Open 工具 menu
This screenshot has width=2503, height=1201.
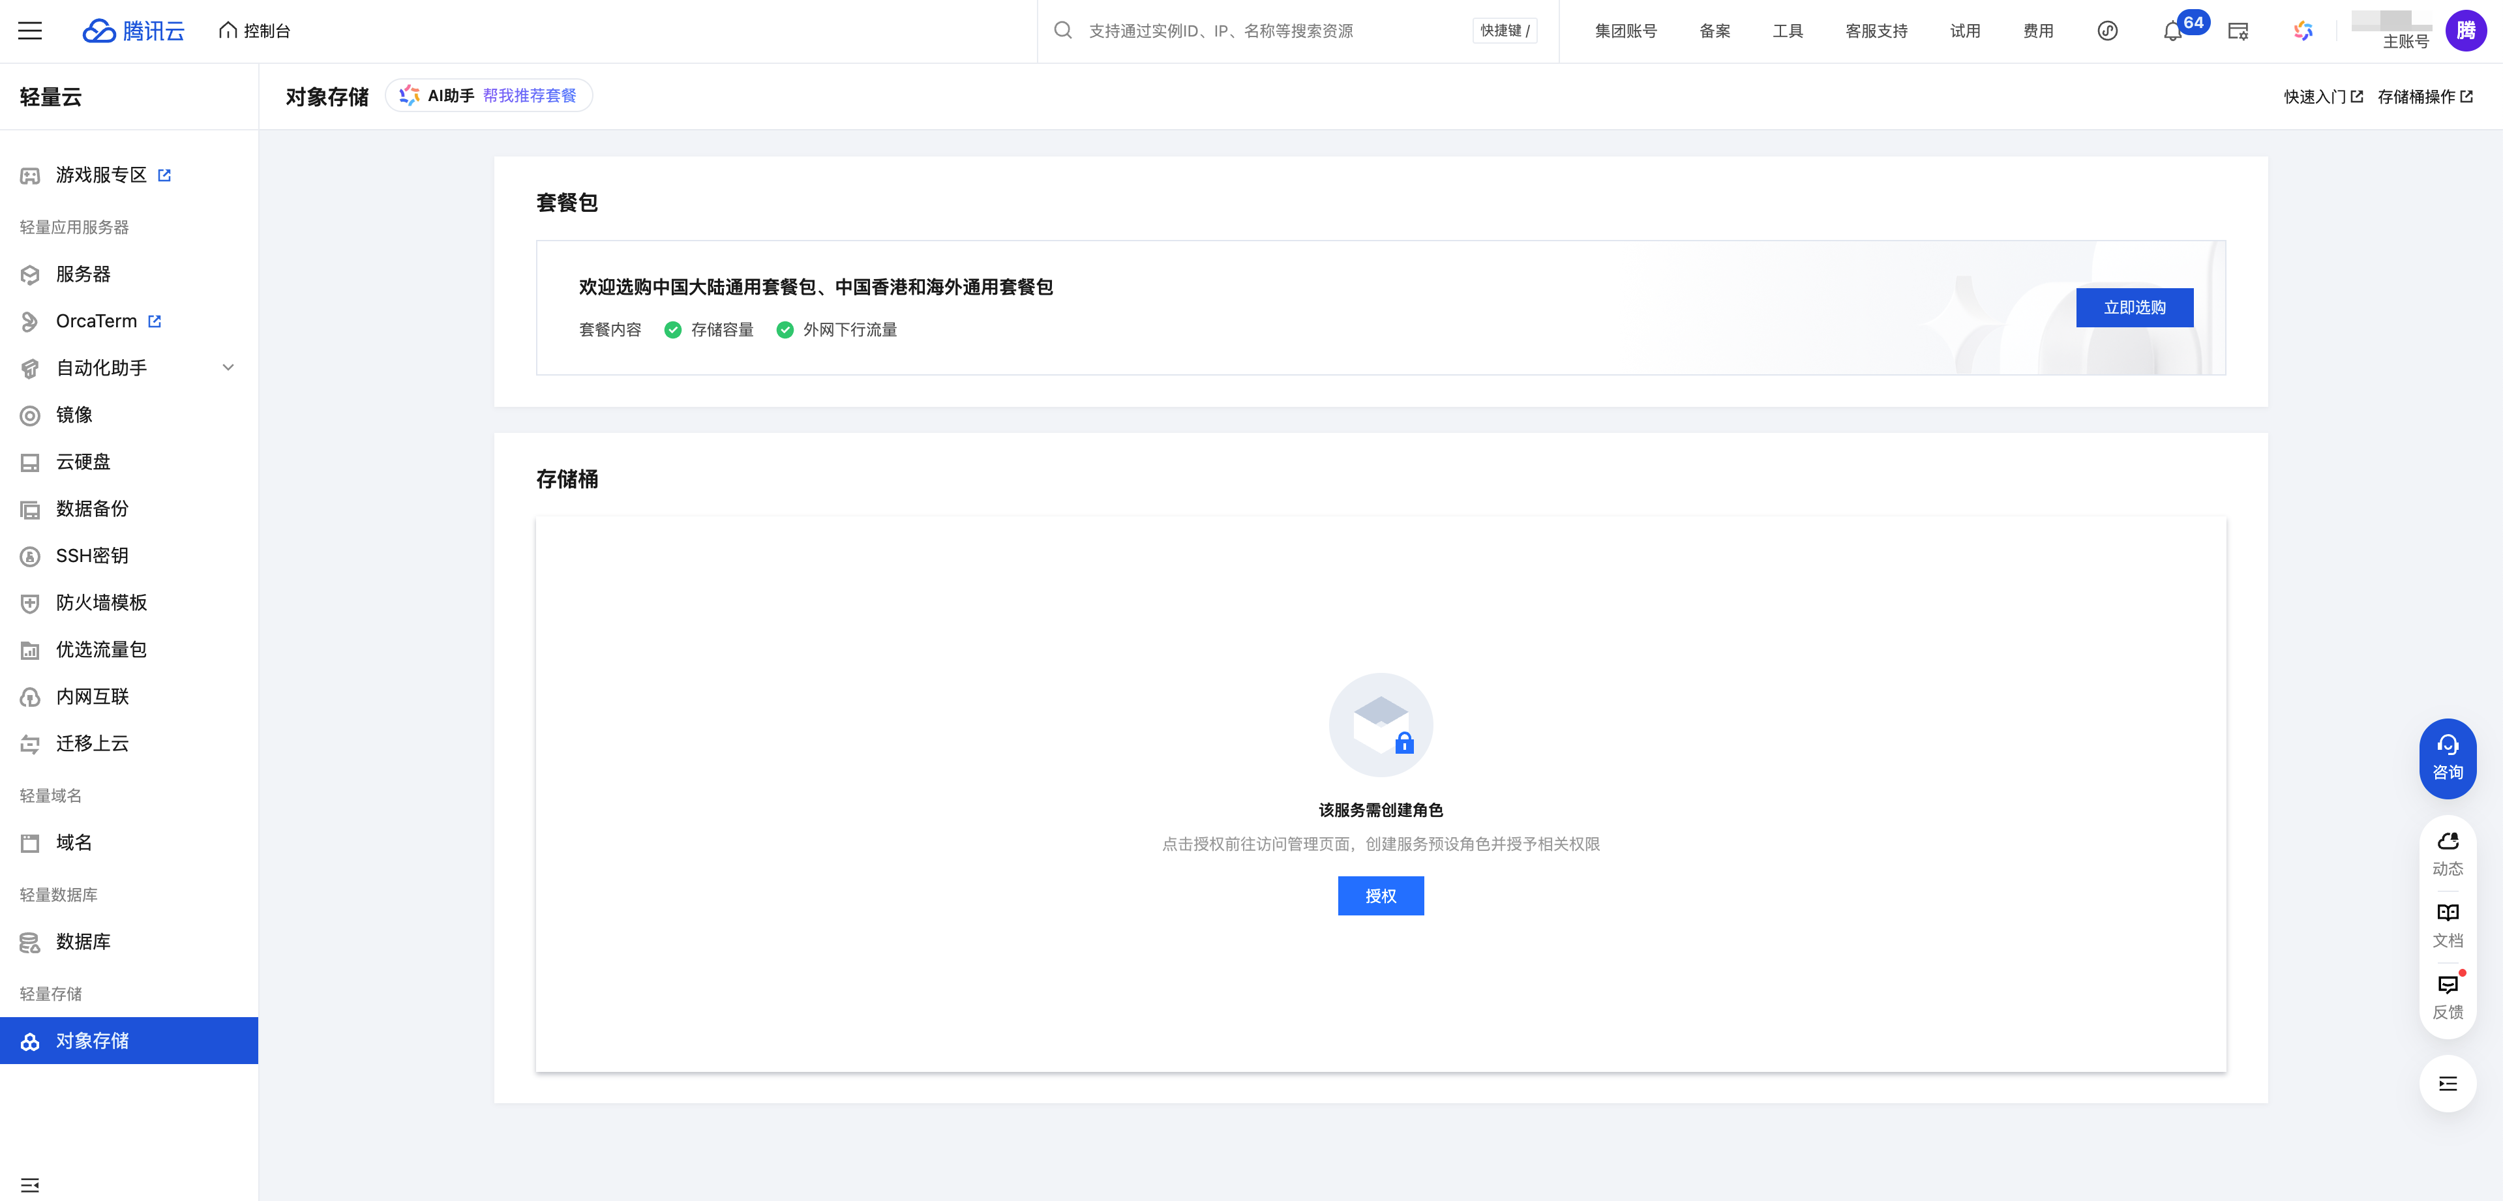tap(1788, 31)
